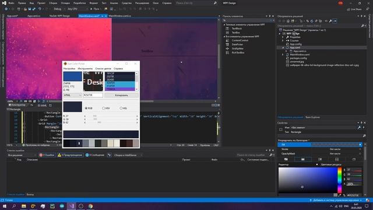This screenshot has height=210, width=373.
Task: Click the Windows taskbar search icon
Action: (x=14, y=206)
